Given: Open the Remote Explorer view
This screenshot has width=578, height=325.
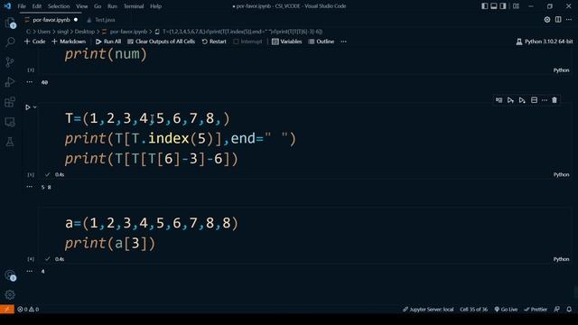Looking at the screenshot, I should [10, 122].
